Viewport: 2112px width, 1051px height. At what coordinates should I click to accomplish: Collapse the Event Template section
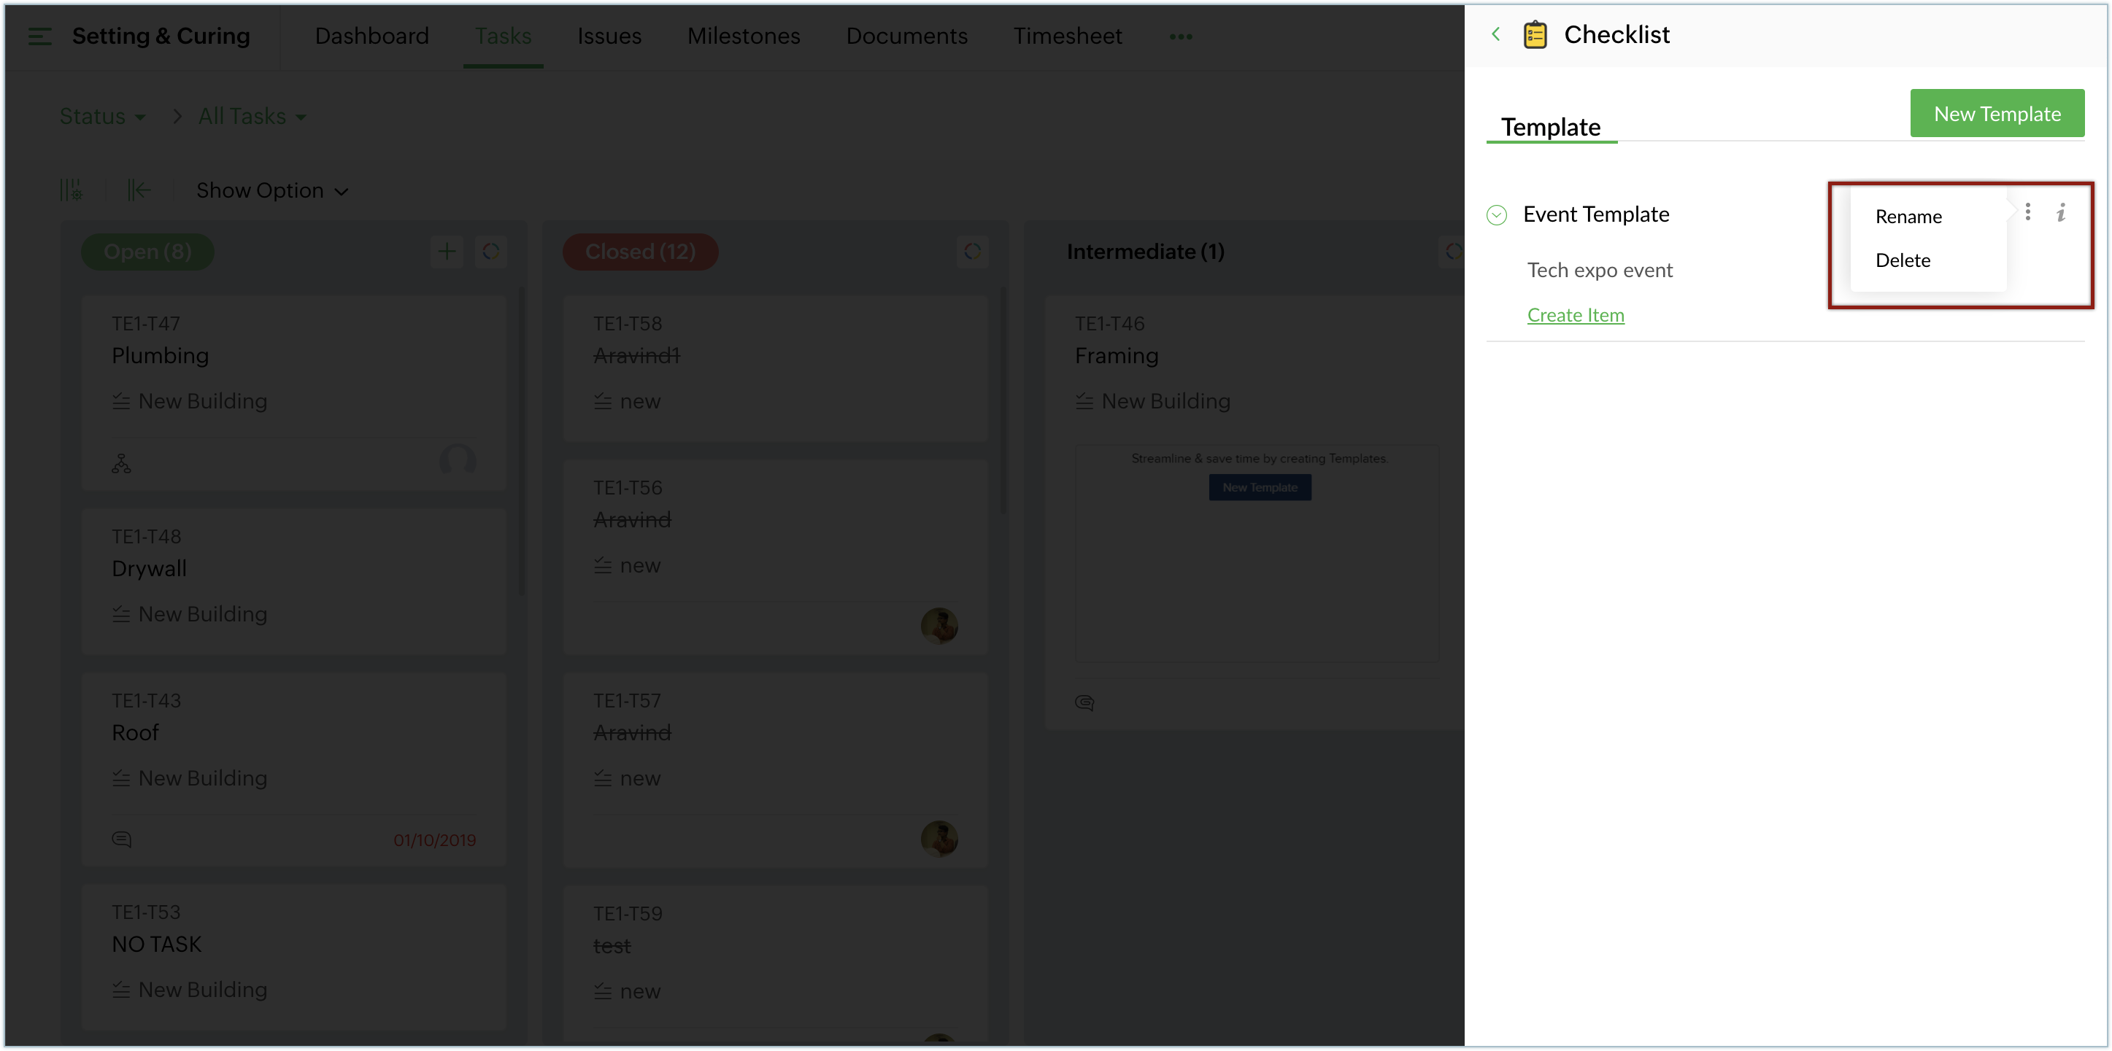pos(1496,214)
